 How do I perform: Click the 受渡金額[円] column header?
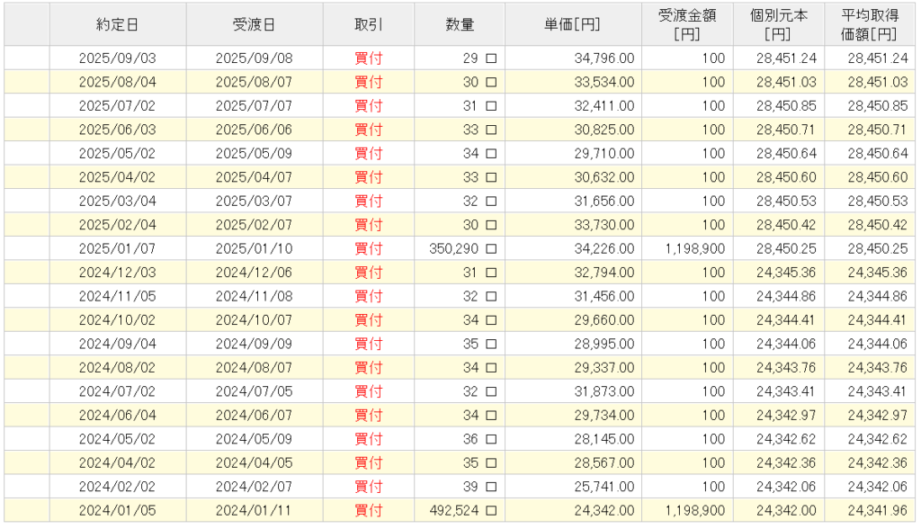pos(687,25)
